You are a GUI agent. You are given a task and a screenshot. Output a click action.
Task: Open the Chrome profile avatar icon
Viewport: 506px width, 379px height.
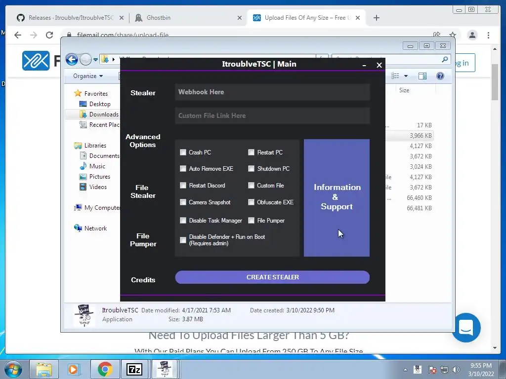pos(472,35)
